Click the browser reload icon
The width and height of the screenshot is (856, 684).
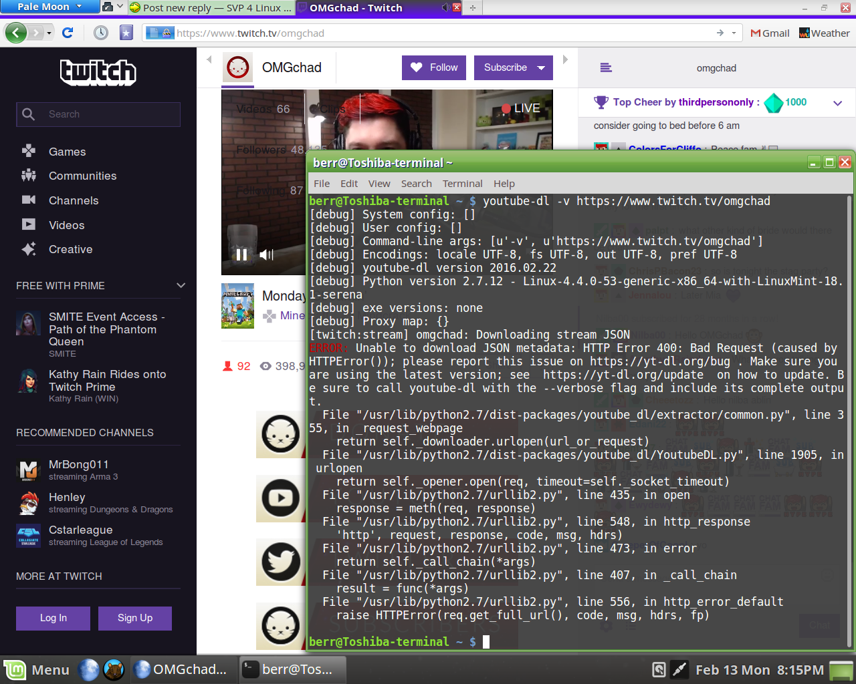click(x=68, y=33)
